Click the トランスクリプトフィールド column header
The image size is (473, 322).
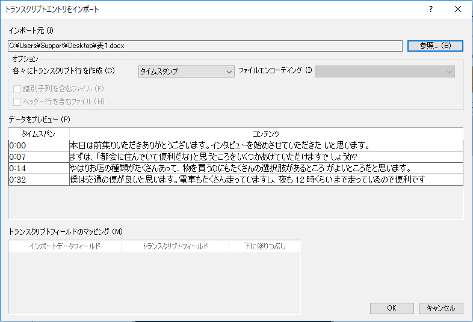click(175, 246)
